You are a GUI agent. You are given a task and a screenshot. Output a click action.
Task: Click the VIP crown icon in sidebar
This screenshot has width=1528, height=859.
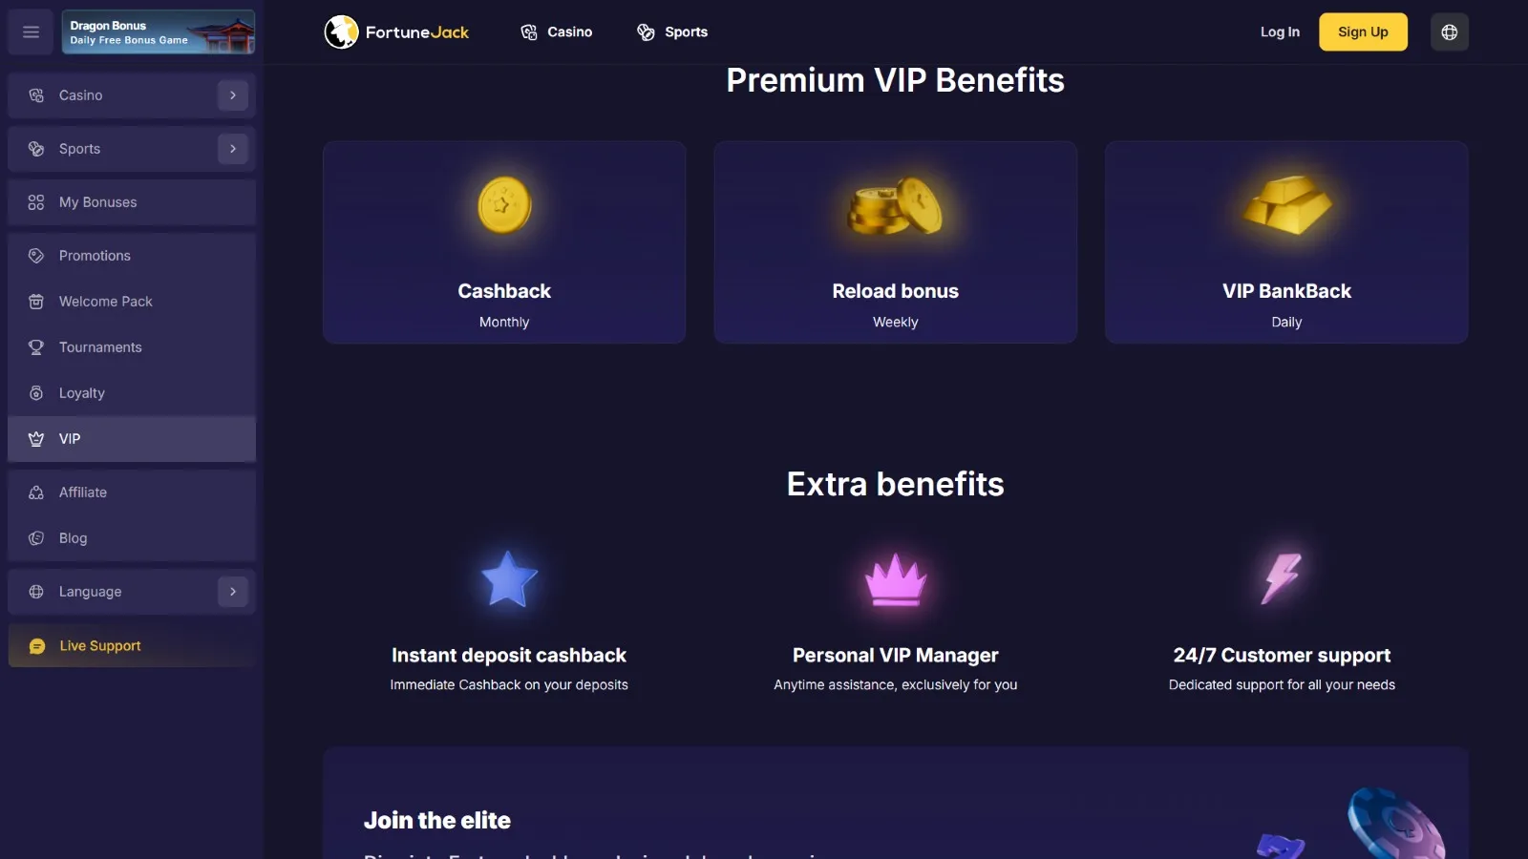click(36, 439)
